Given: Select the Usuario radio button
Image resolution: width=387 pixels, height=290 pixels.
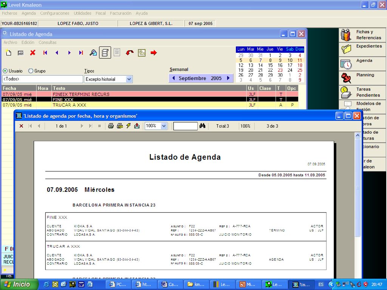Looking at the screenshot, I should (x=5, y=71).
